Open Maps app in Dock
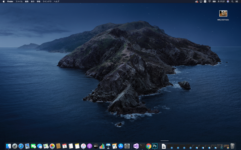The height and width of the screenshot is (150, 241). pyautogui.click(x=46, y=146)
